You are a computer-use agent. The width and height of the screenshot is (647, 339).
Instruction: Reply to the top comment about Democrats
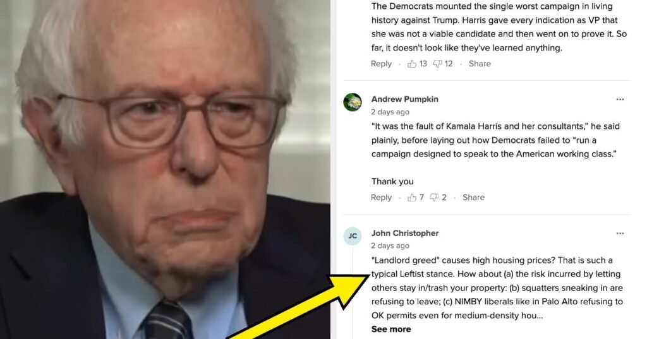381,64
